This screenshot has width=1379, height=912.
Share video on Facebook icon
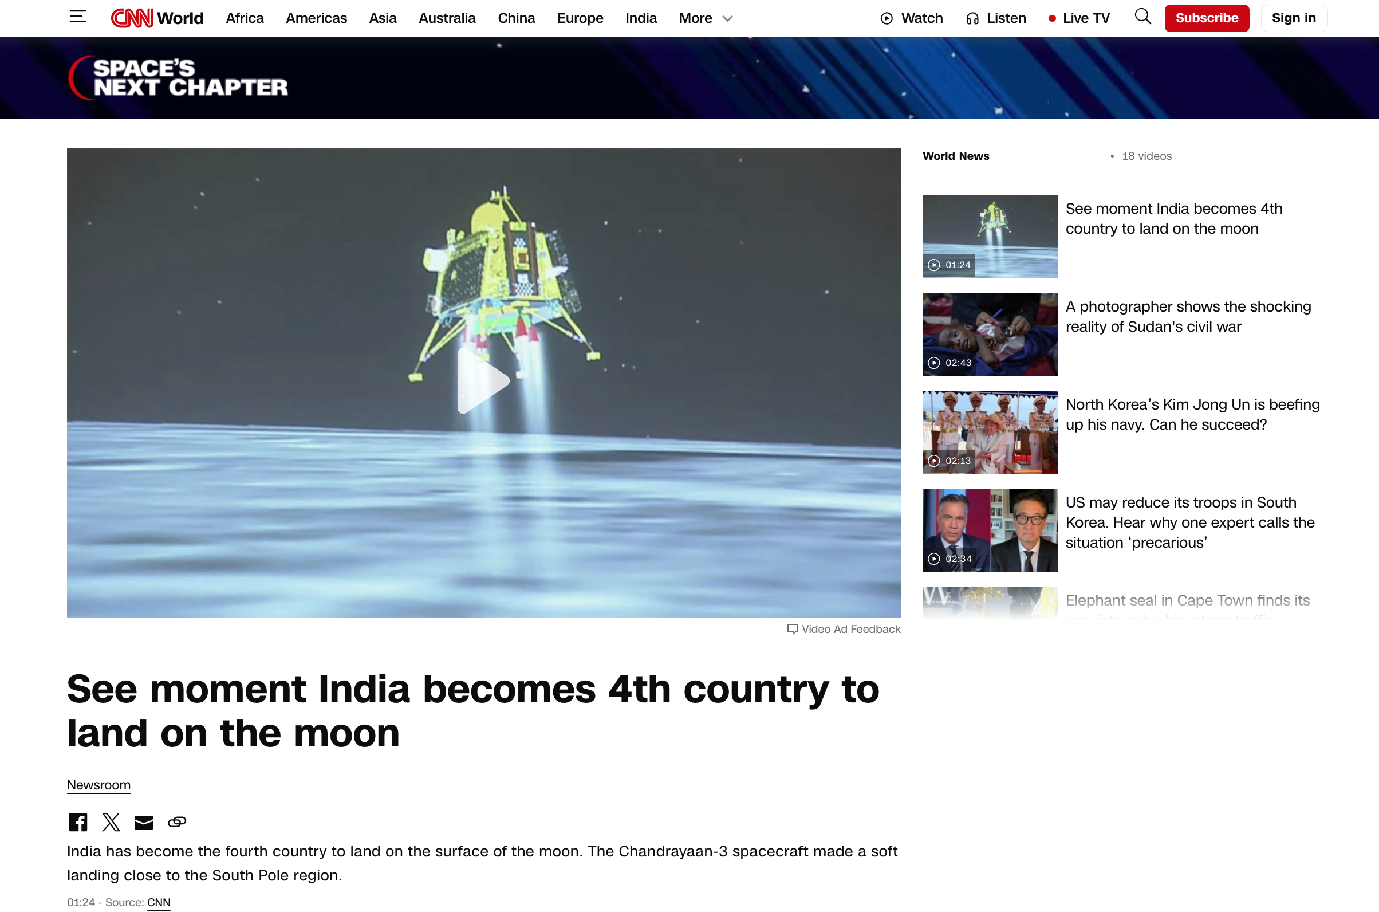[x=78, y=822]
